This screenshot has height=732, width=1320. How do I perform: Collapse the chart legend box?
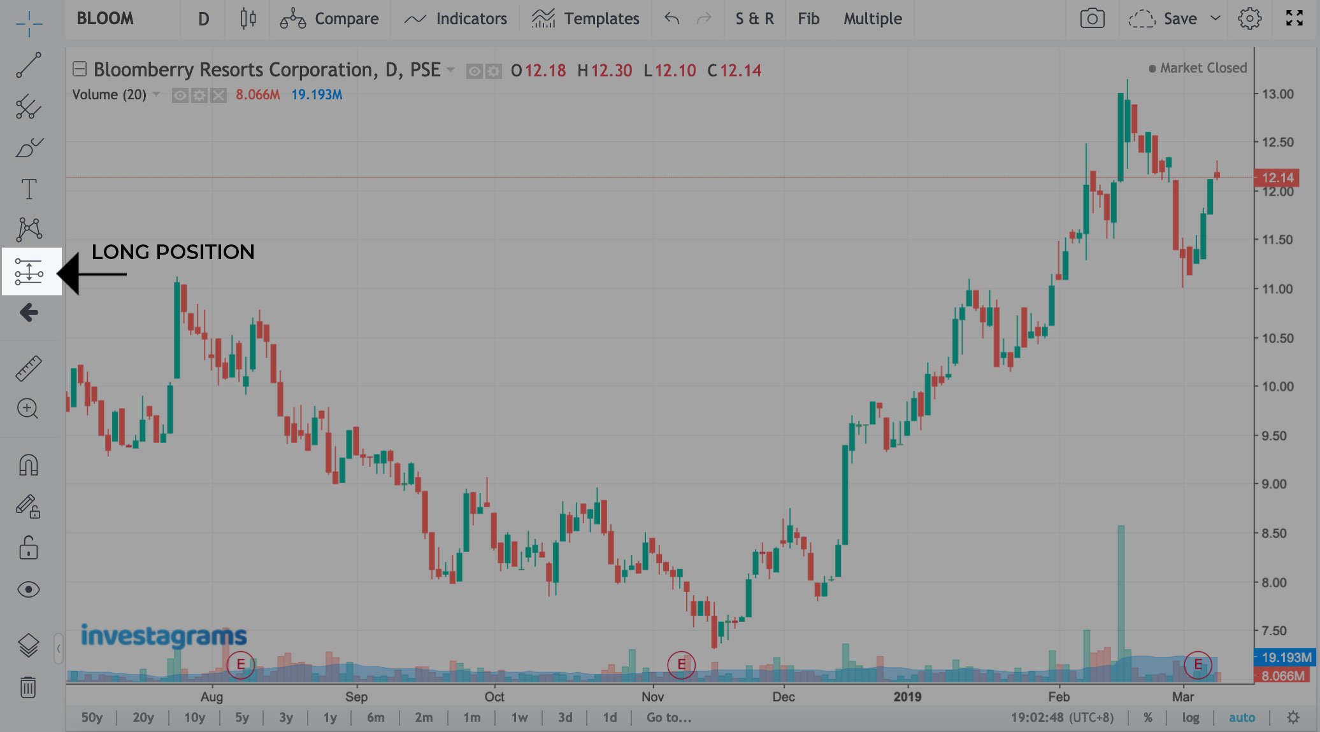(x=79, y=68)
